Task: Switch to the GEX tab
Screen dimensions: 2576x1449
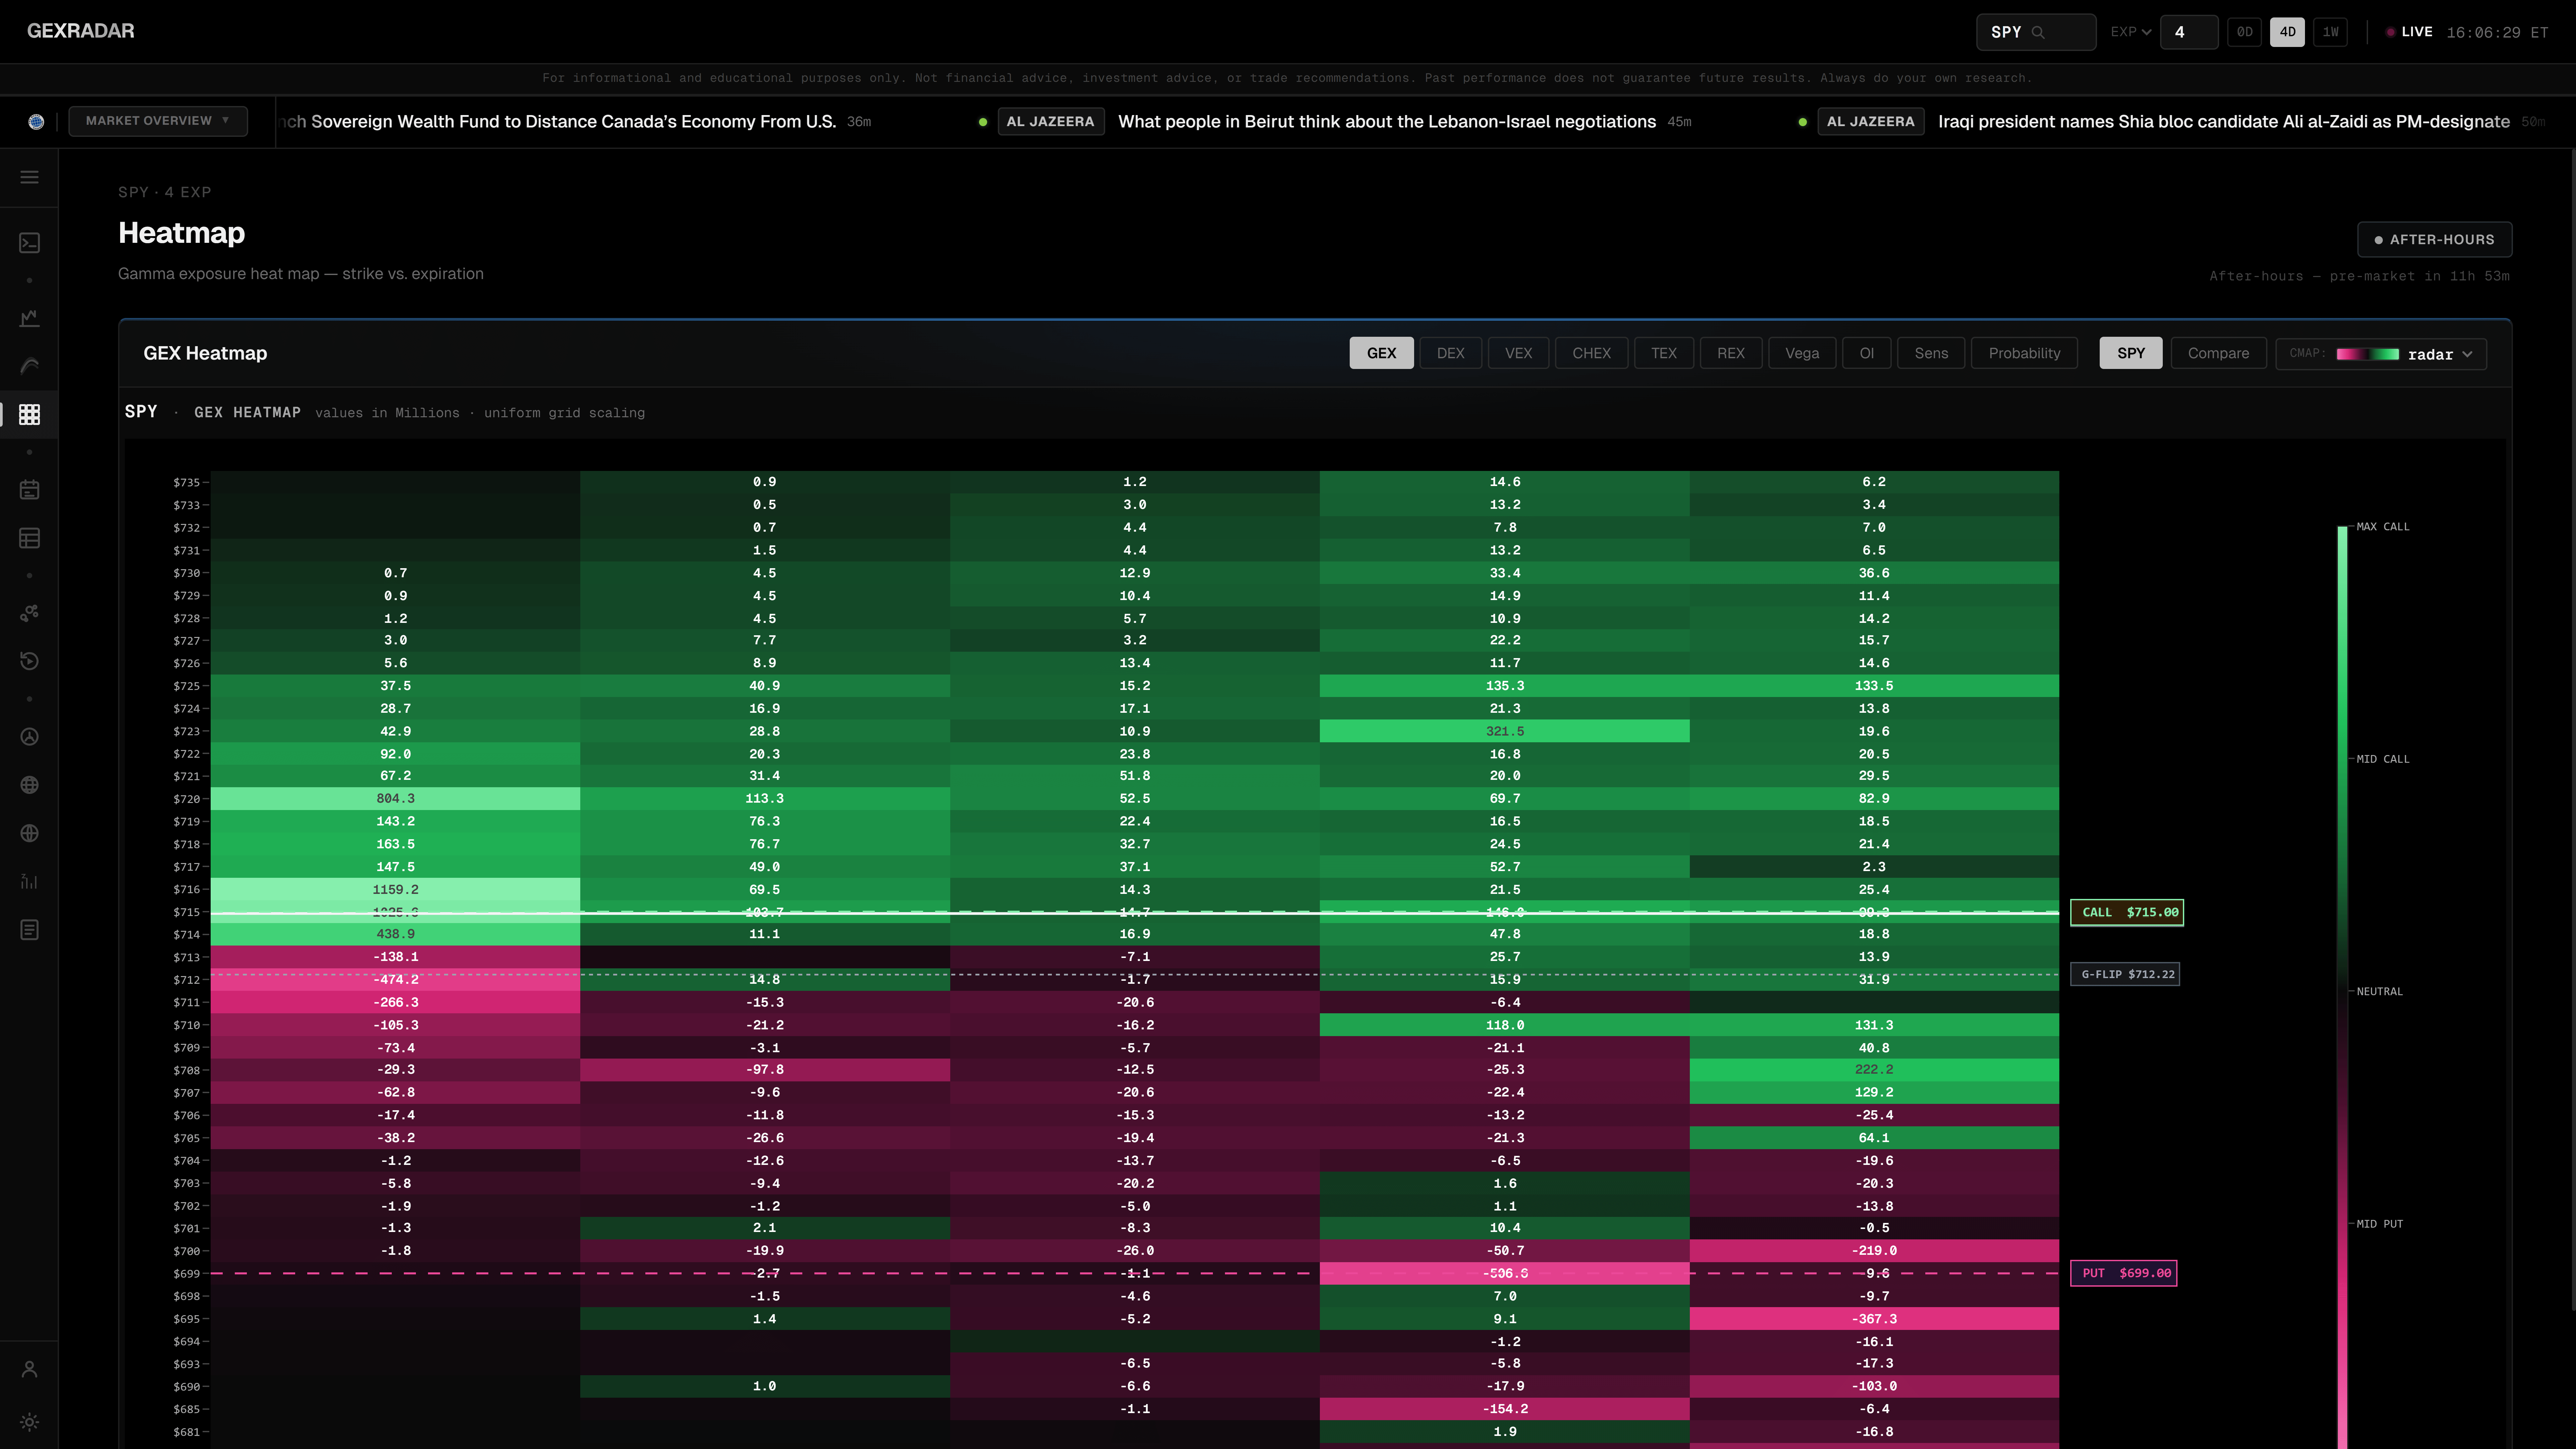Action: (1381, 353)
